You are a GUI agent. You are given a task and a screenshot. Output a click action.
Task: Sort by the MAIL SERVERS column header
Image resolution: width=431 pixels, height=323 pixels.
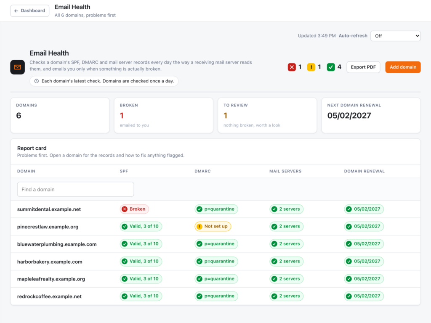tap(285, 171)
